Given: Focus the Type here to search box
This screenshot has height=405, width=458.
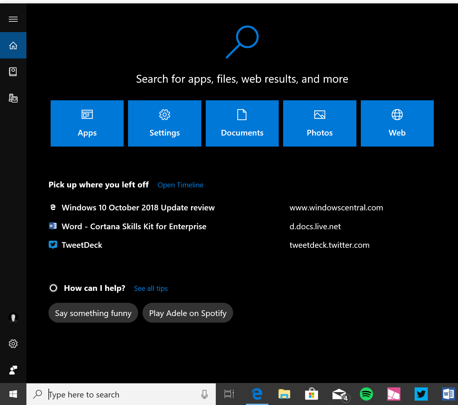Looking at the screenshot, I should click(x=121, y=394).
